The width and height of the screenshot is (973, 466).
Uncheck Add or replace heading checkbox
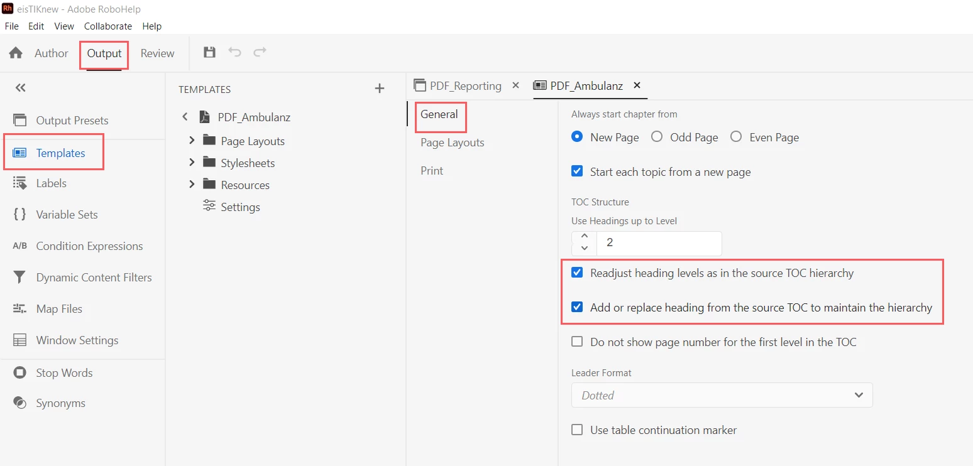(x=577, y=307)
